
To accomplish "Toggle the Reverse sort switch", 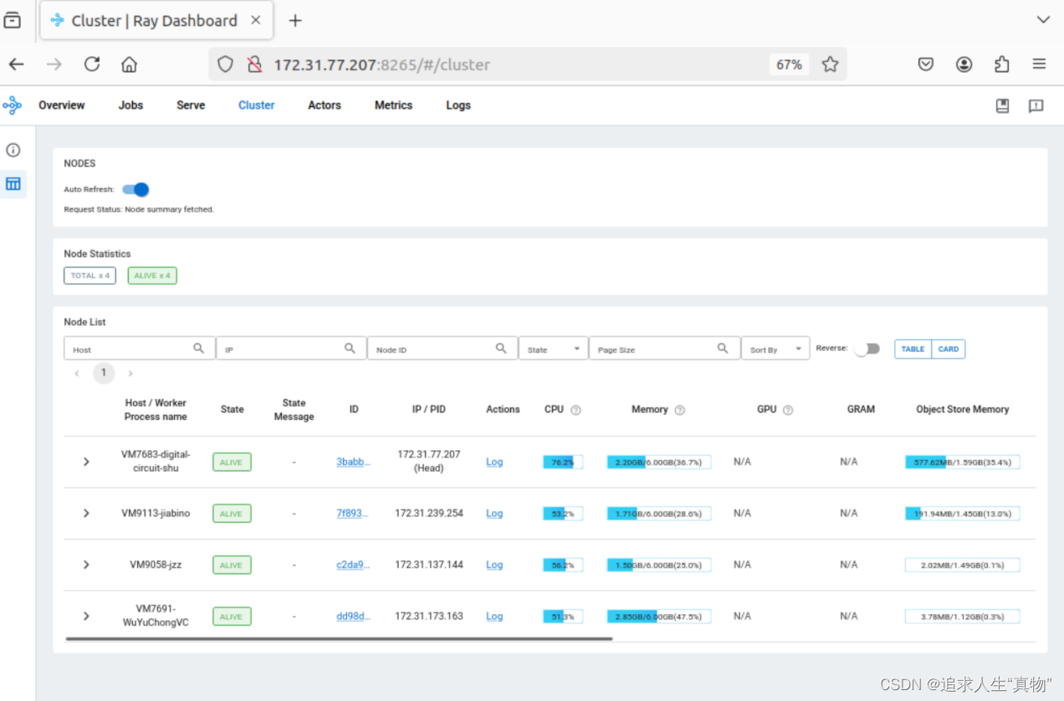I will point(867,349).
